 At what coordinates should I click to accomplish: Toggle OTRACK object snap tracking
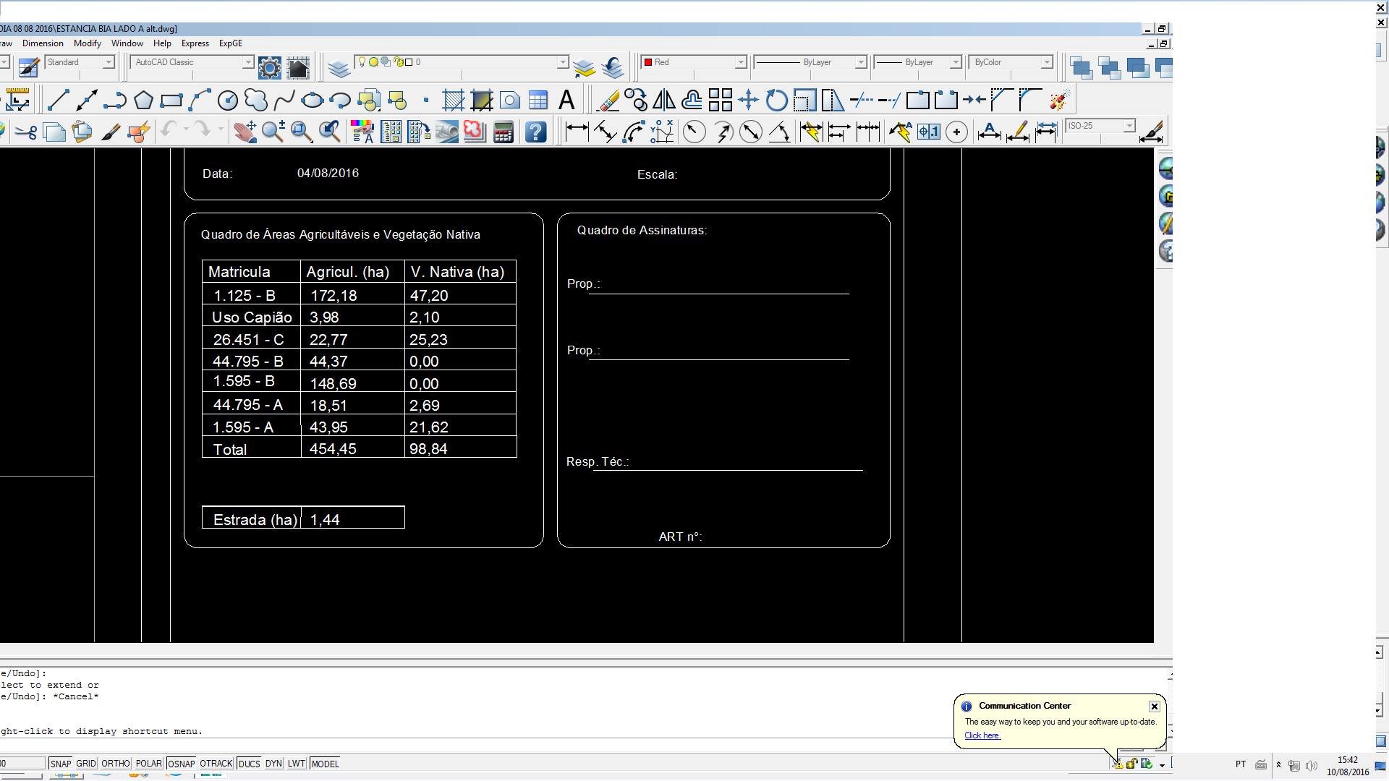[x=216, y=764]
